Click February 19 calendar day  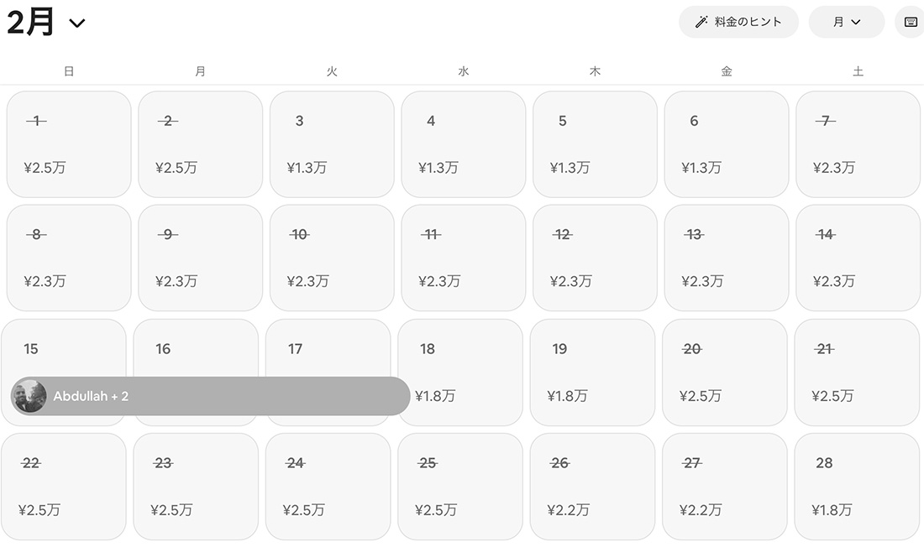(x=592, y=372)
